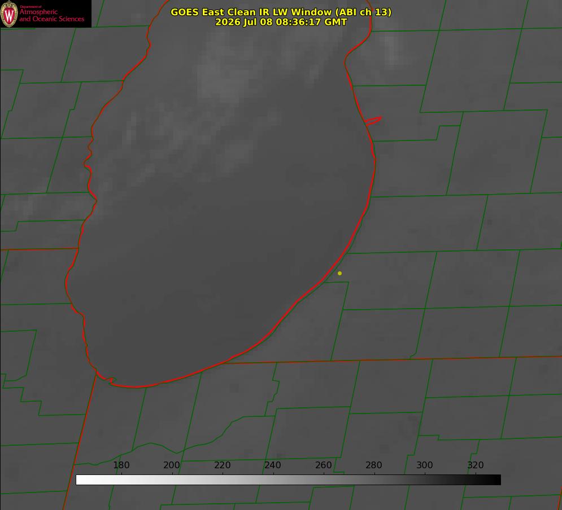Choose the 300 colorbar tick label
The image size is (562, 510).
pyautogui.click(x=425, y=465)
